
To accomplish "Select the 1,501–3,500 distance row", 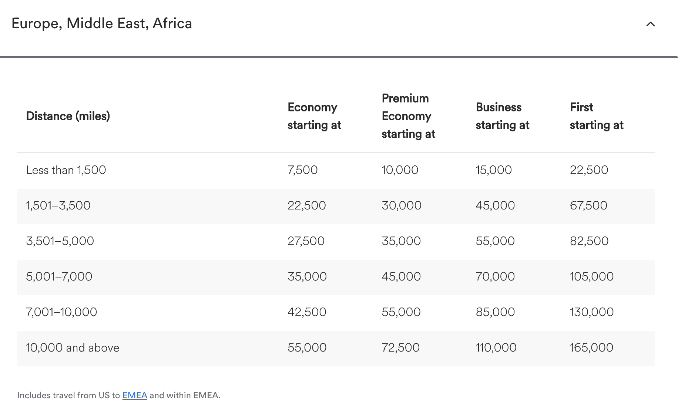I will (58, 205).
